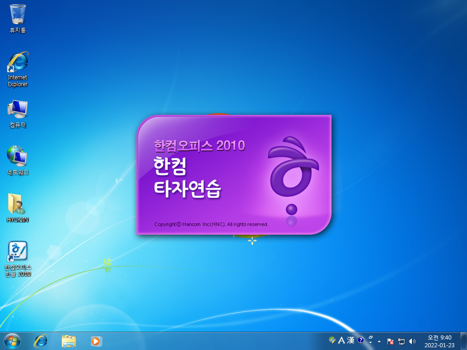Click the 漢 Hanja conversion button
The width and height of the screenshot is (467, 350).
(x=351, y=340)
